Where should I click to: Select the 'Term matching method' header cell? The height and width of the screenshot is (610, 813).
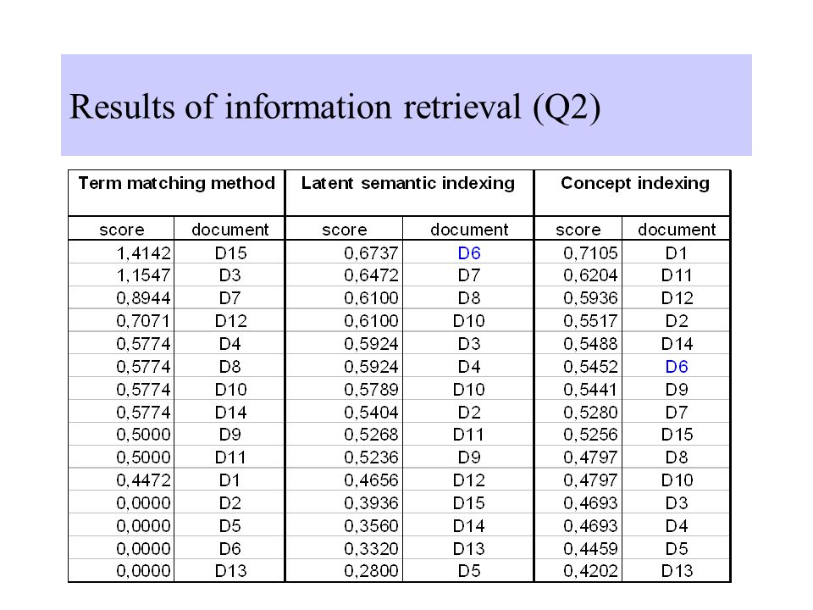pyautogui.click(x=177, y=193)
